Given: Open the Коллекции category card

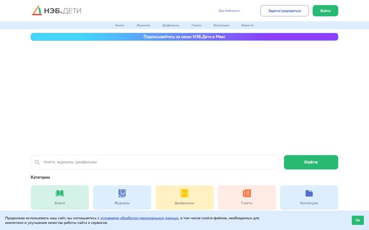Looking at the screenshot, I should pyautogui.click(x=309, y=197).
